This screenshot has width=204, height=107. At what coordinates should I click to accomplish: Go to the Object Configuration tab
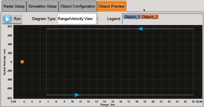click(78, 6)
